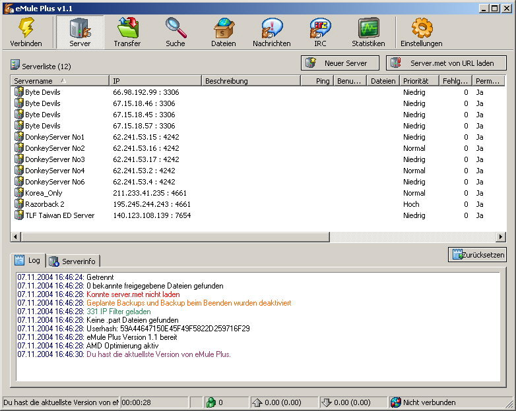Click the users icon in status bar
The width and height of the screenshot is (516, 411).
210,402
